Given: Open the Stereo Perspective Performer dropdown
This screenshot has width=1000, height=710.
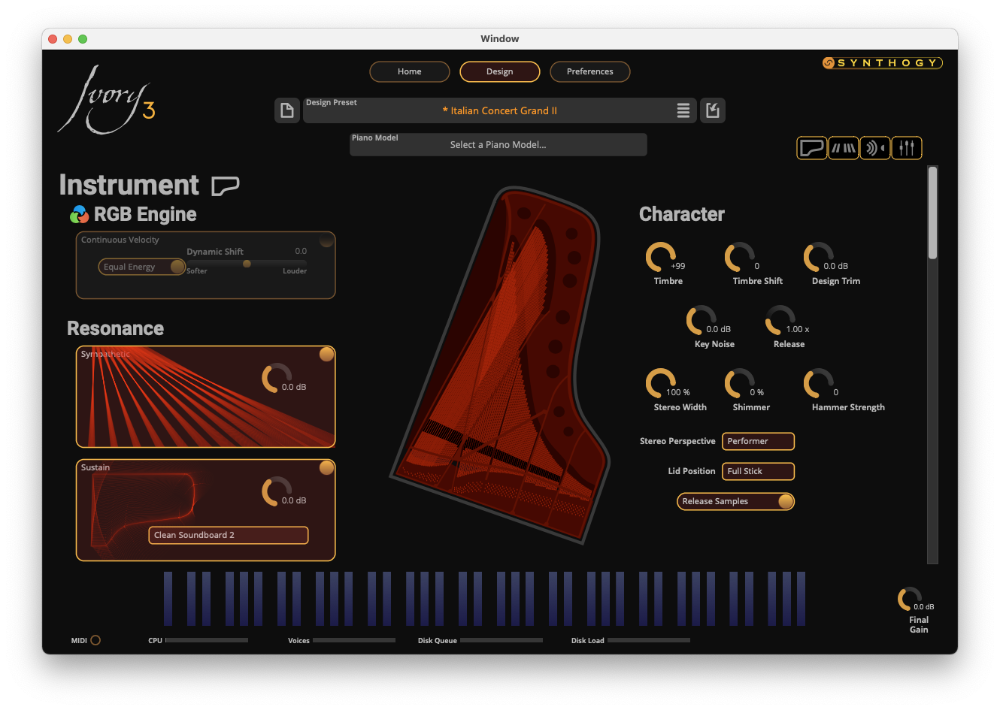Looking at the screenshot, I should pos(758,441).
